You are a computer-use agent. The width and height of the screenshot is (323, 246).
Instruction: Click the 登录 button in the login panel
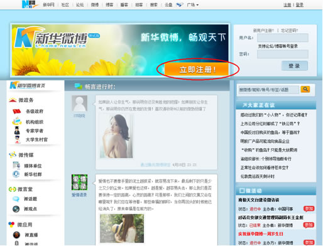(x=295, y=66)
